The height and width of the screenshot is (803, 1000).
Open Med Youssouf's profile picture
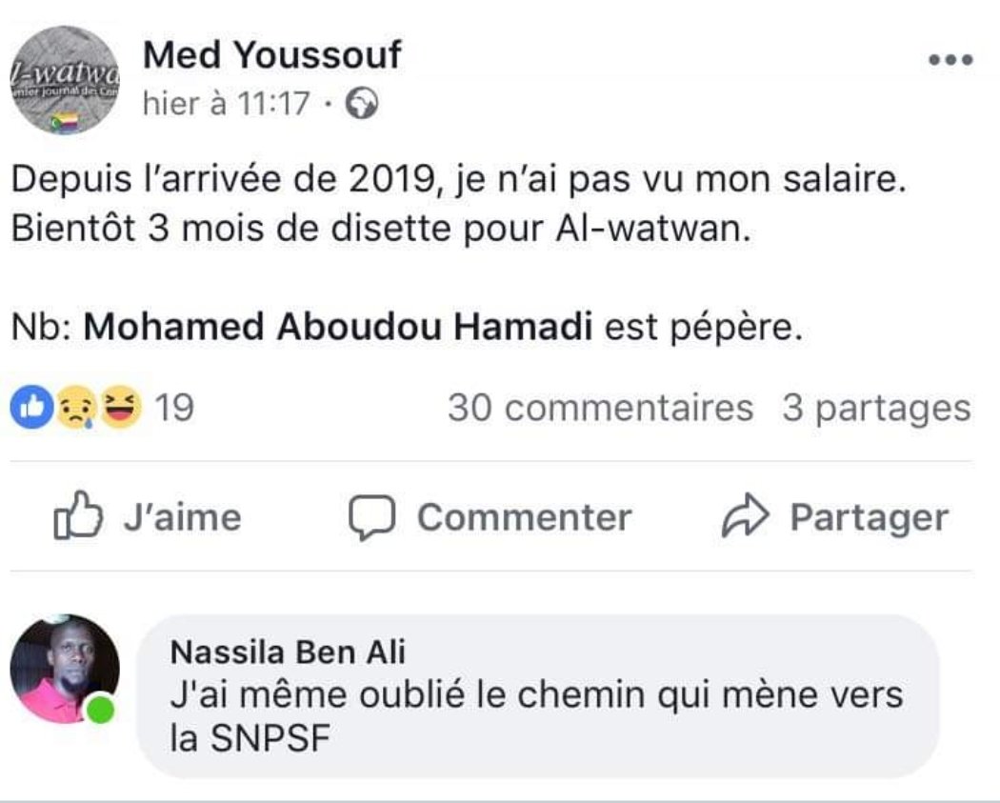coord(65,79)
